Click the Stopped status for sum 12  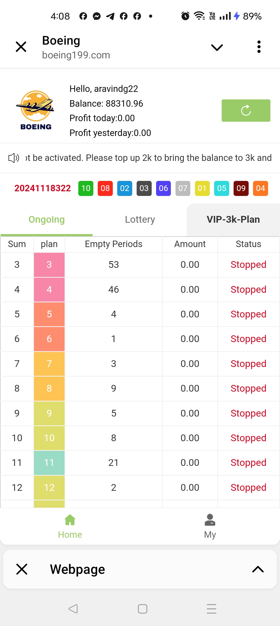tap(248, 487)
